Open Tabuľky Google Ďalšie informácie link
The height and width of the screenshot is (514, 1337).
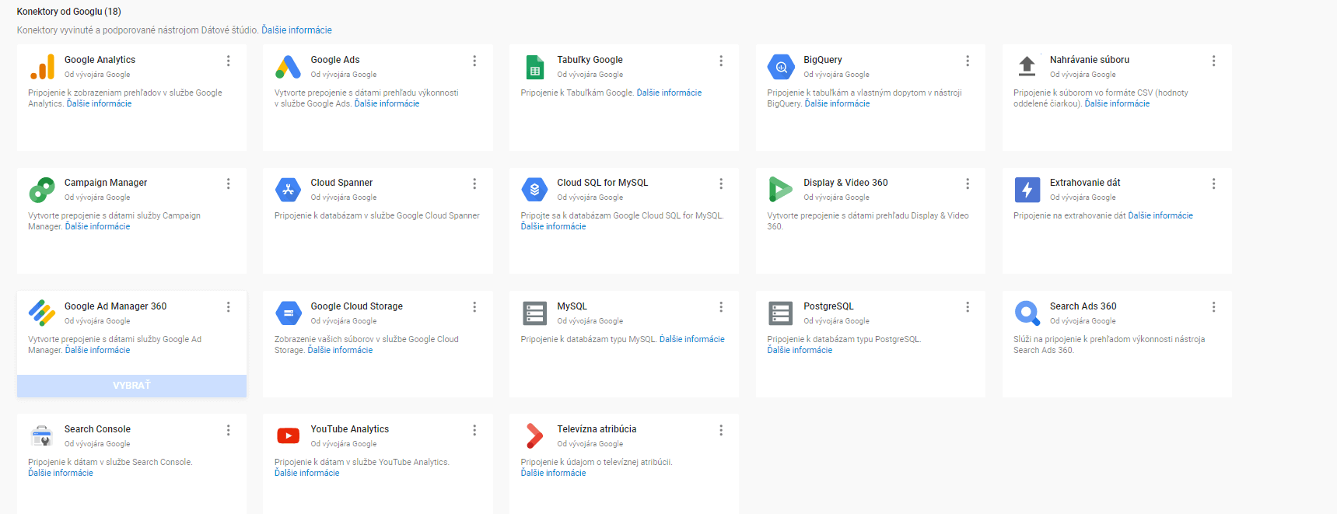(x=669, y=93)
